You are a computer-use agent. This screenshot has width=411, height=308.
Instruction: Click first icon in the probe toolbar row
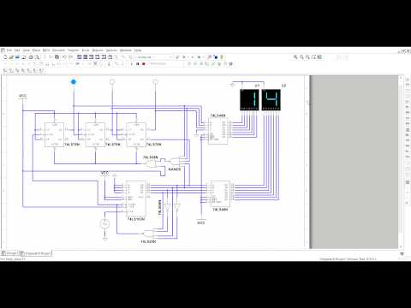(5, 70)
